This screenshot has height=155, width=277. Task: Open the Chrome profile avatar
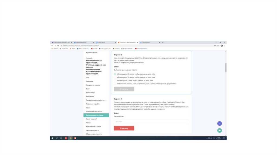coord(222,46)
